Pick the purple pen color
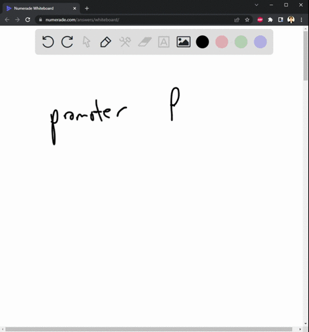This screenshot has width=309, height=332. point(260,42)
